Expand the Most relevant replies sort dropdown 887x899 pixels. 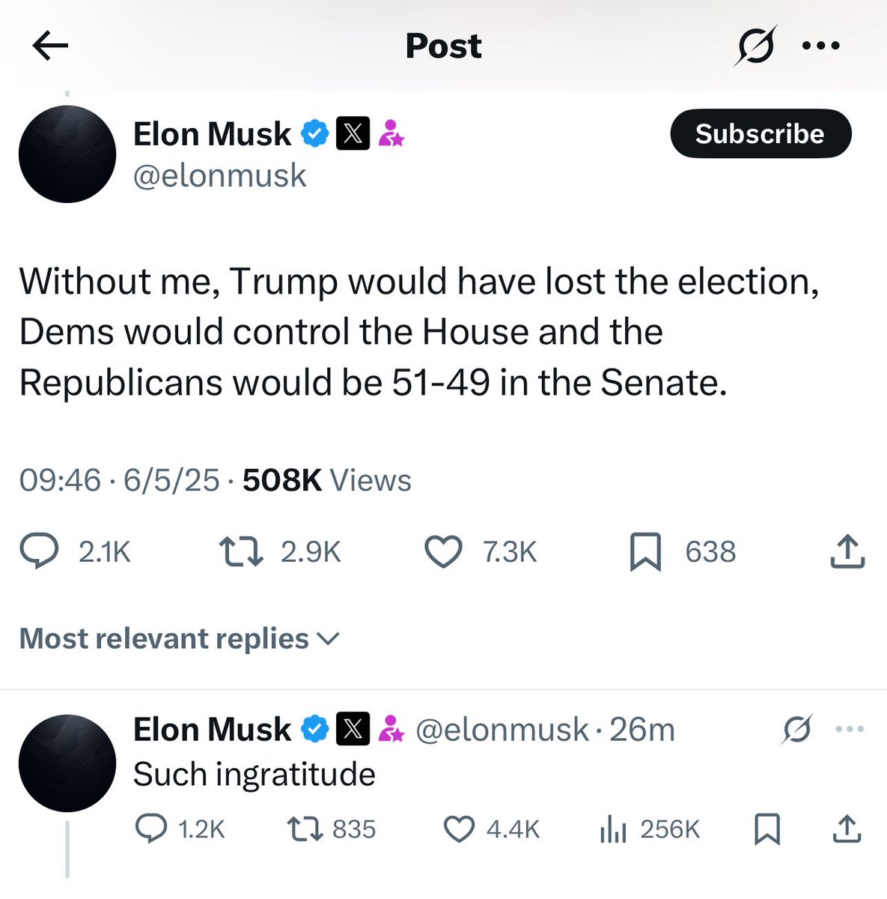(180, 639)
